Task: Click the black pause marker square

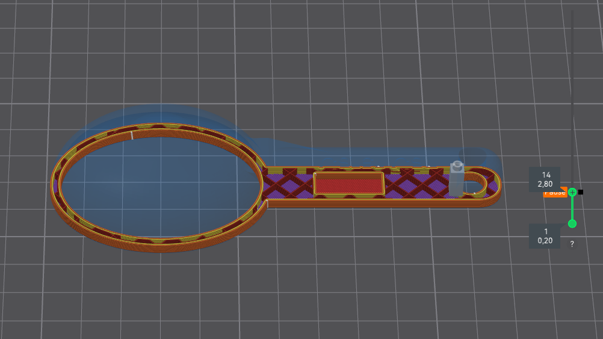Action: pos(581,192)
